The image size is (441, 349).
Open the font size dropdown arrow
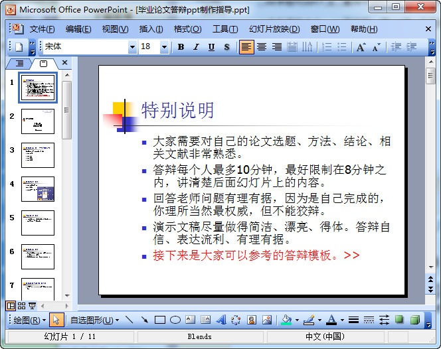(164, 47)
